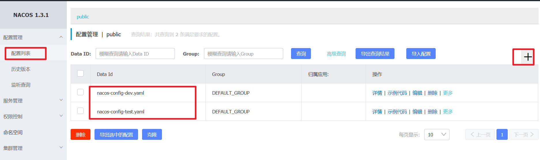The image size is (540, 160).
Task: Click the 上一页 pagination button
Action: (480, 134)
